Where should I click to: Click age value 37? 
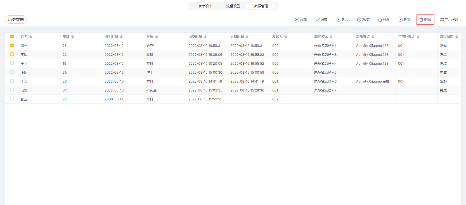pos(65,90)
